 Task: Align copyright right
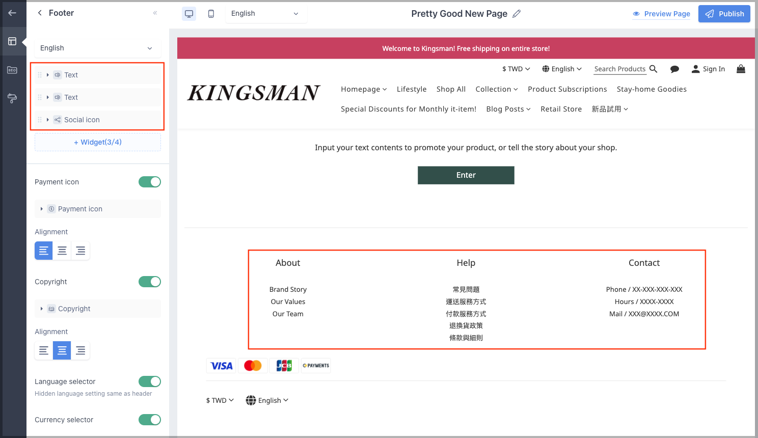[x=80, y=350]
